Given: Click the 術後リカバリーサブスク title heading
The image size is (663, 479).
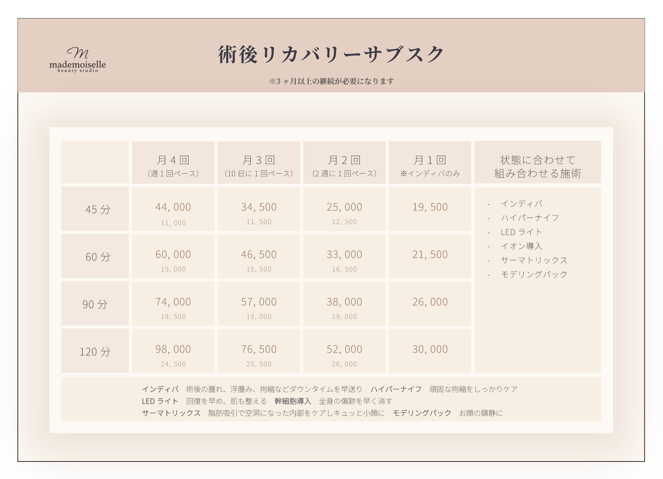Looking at the screenshot, I should pyautogui.click(x=331, y=55).
